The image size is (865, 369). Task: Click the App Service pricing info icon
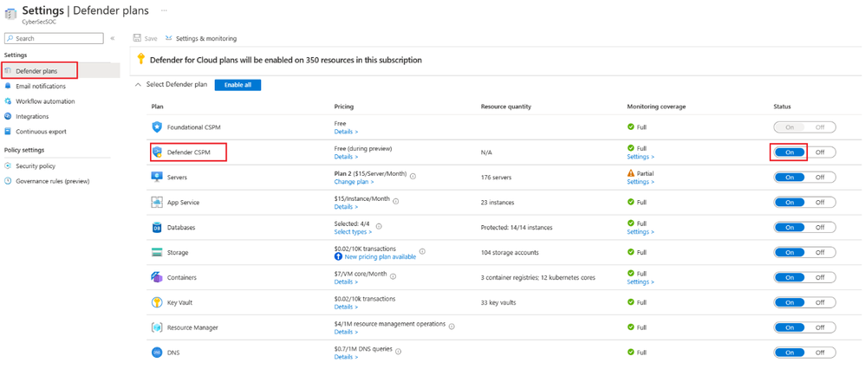(395, 201)
